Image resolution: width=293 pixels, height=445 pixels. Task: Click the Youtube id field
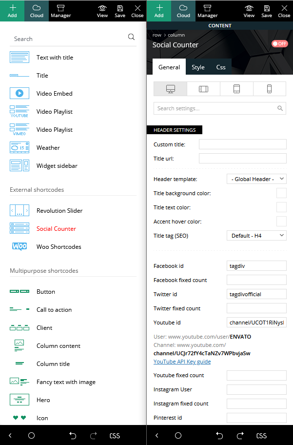pos(256,323)
